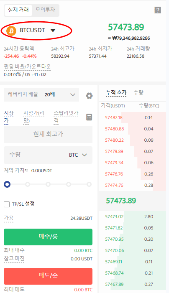The width and height of the screenshot is (169, 293).
Task: Enable the TP/SL 설정 checkbox
Action: pos(7,204)
